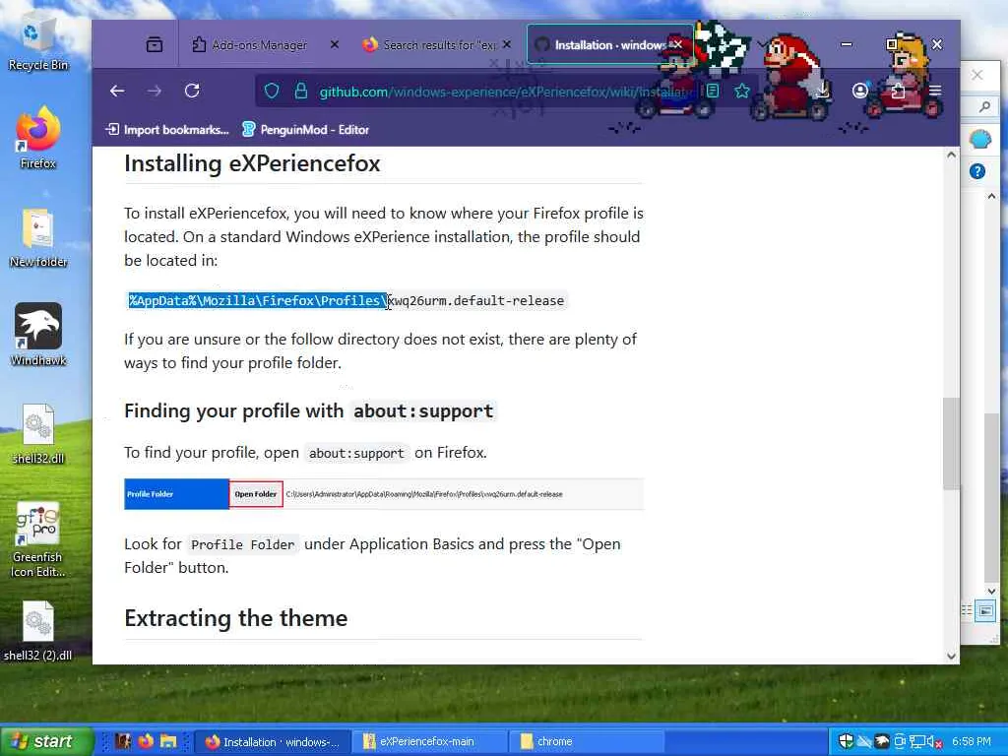This screenshot has height=756, width=1008.
Task: Show site security padlock information
Action: point(300,92)
